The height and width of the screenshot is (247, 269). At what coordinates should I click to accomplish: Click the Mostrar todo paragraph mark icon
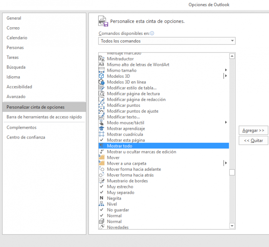pyautogui.click(x=101, y=146)
